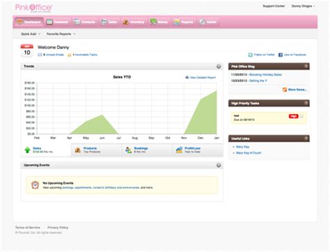Click the View Detailed Report chart icon
This screenshot has height=252, width=330.
(x=187, y=77)
